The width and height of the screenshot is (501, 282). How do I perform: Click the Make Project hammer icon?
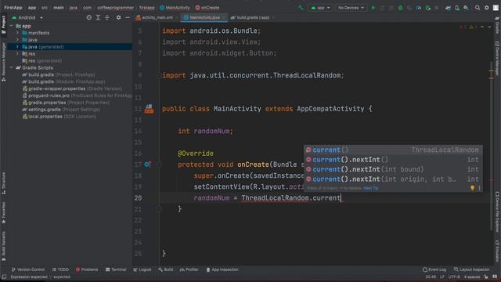pos(301,8)
